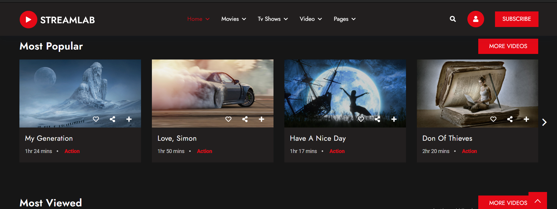The image size is (557, 209).
Task: Share Have A Nice Day video
Action: click(377, 119)
